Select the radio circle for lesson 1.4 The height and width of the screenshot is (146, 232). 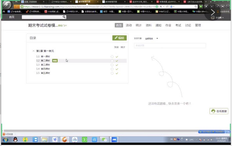coord(112,69)
